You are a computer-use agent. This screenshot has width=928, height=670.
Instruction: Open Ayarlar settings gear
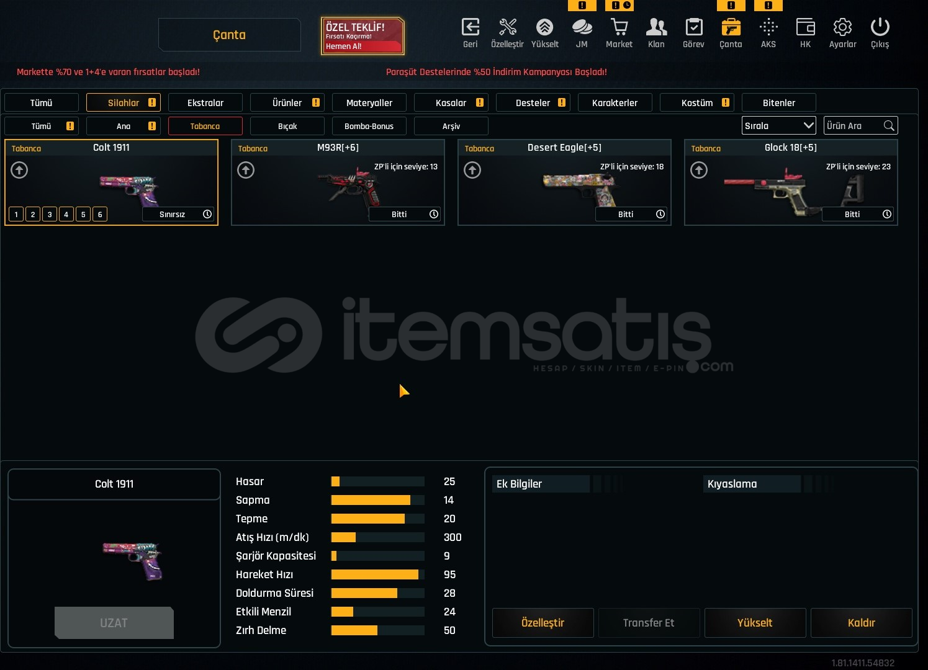click(x=842, y=27)
